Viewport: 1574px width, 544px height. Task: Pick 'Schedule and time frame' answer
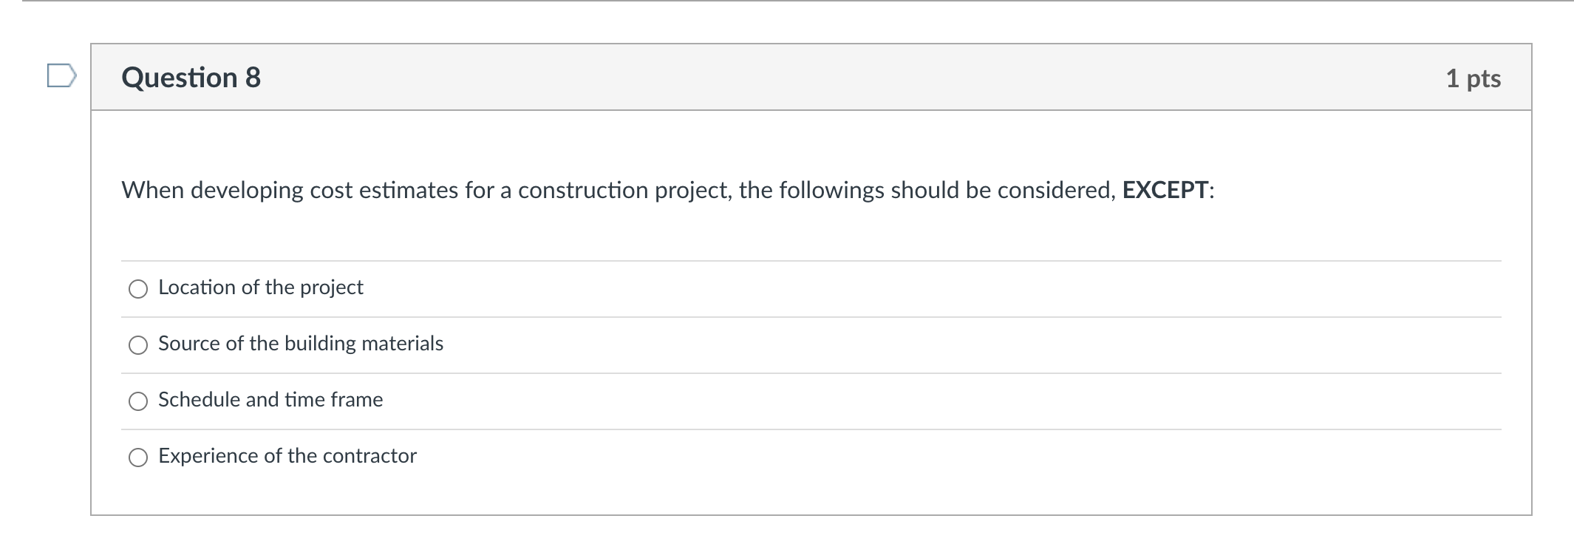[x=137, y=401]
